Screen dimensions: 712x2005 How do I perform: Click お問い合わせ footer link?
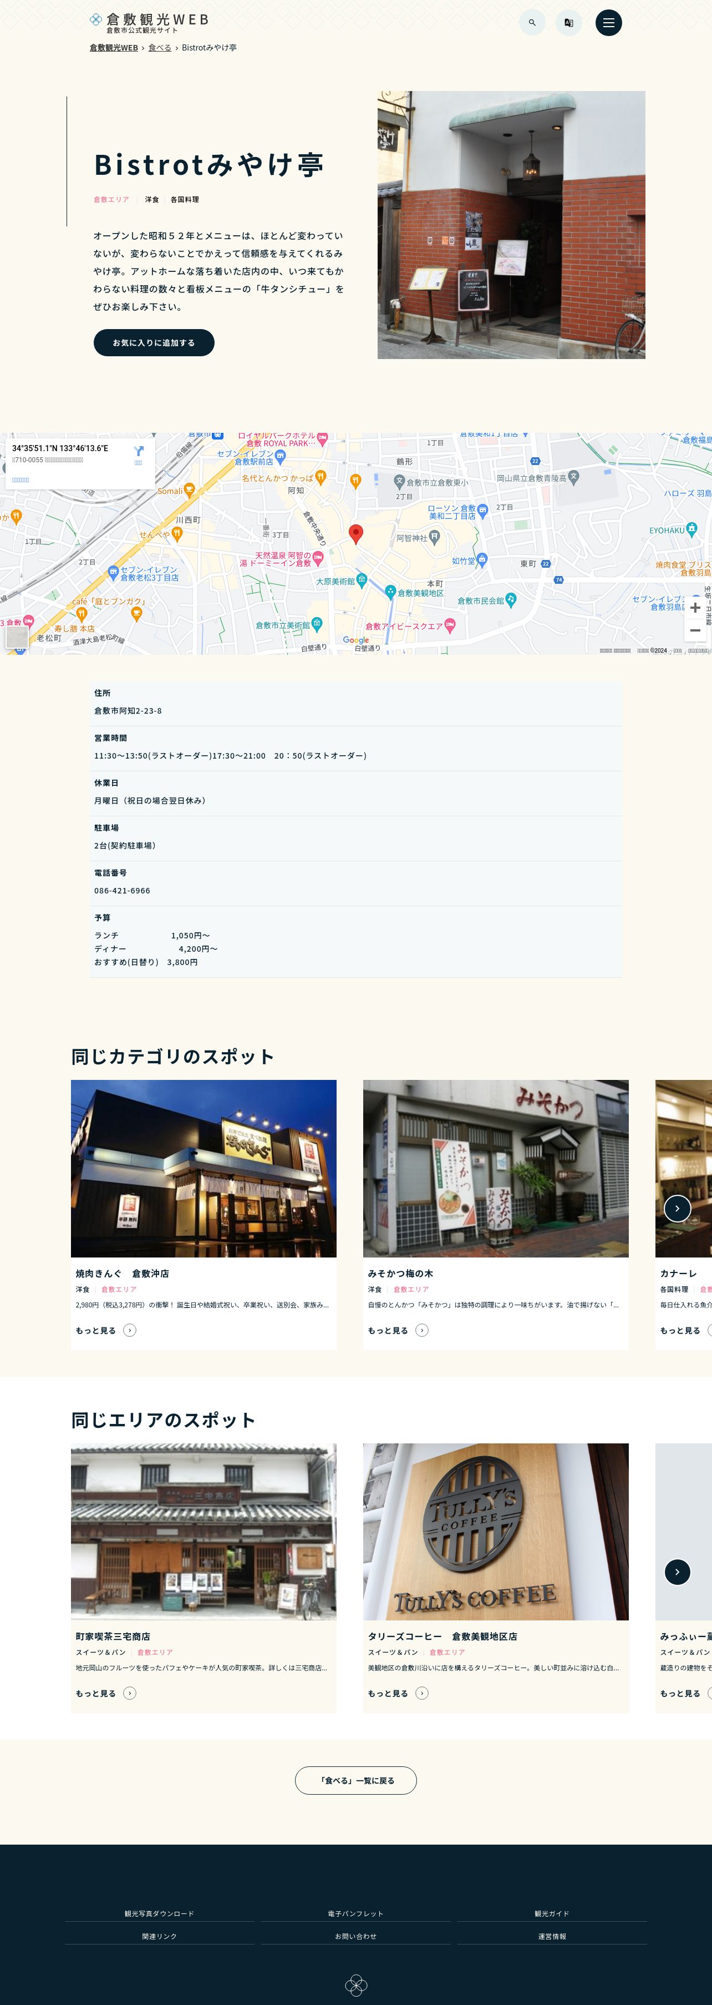pyautogui.click(x=355, y=1937)
